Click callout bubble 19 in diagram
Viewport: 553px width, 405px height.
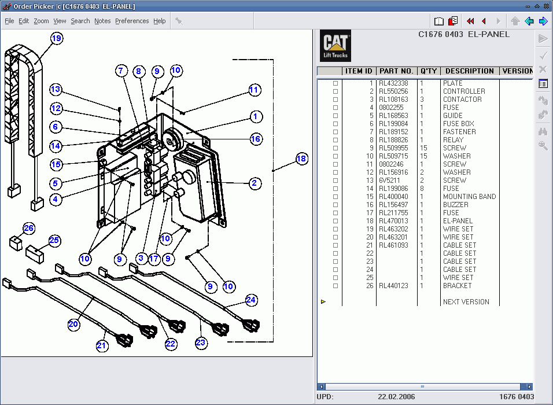coord(56,39)
